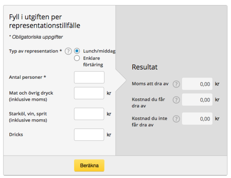Click the Dricks text label
The height and width of the screenshot is (178, 231).
16,134
